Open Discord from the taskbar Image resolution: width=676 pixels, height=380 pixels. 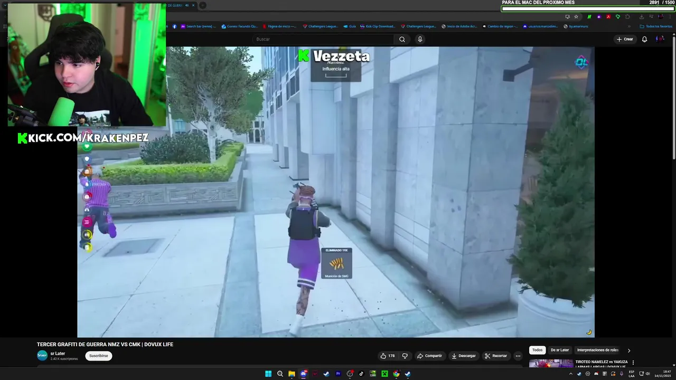tap(303, 374)
